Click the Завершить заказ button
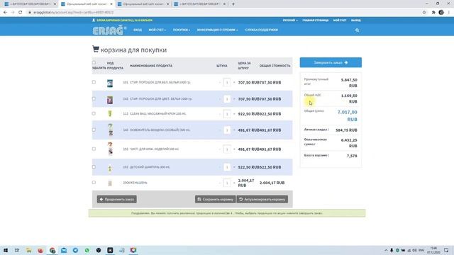Screen dimensions: 454x255 click(331, 62)
